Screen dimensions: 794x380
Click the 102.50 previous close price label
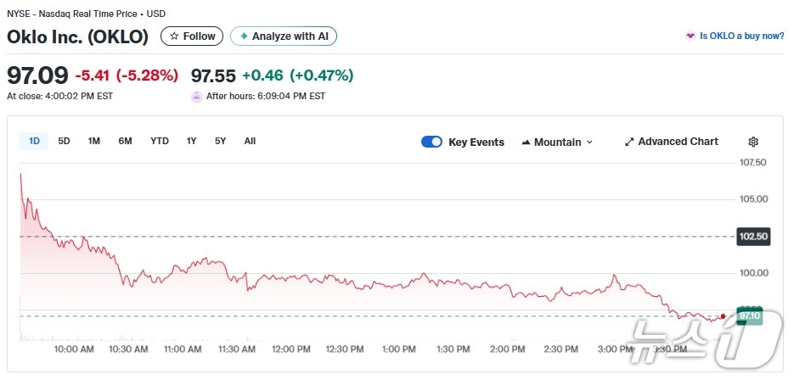753,237
